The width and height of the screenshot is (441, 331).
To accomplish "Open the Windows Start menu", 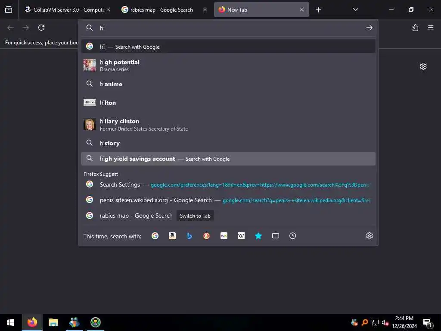I will click(x=10, y=322).
